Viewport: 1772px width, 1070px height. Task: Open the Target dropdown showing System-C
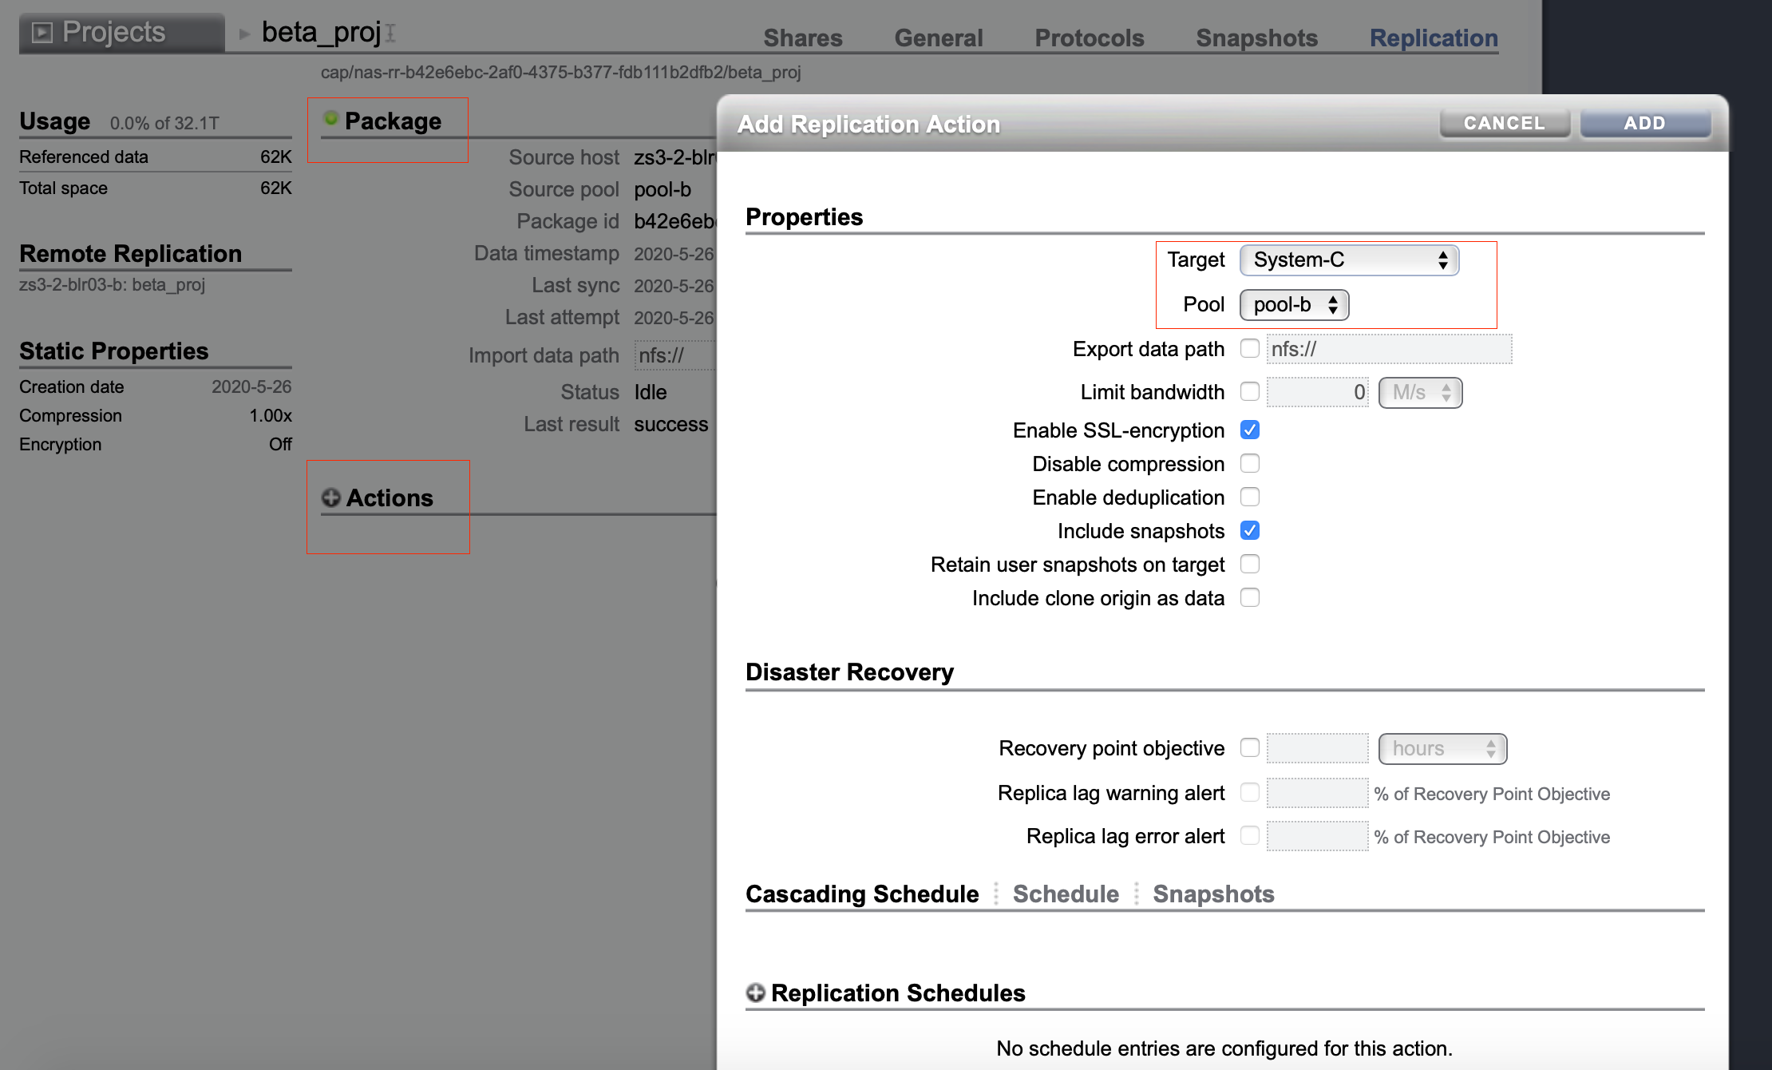pos(1348,260)
